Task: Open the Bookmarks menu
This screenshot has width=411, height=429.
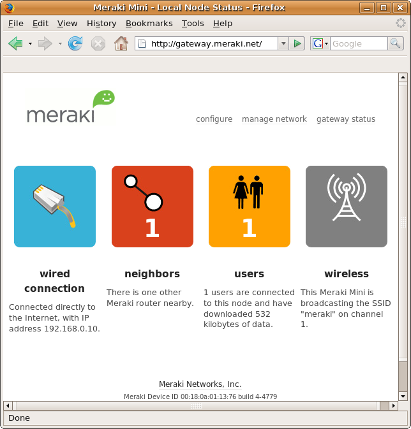Action: coord(149,24)
